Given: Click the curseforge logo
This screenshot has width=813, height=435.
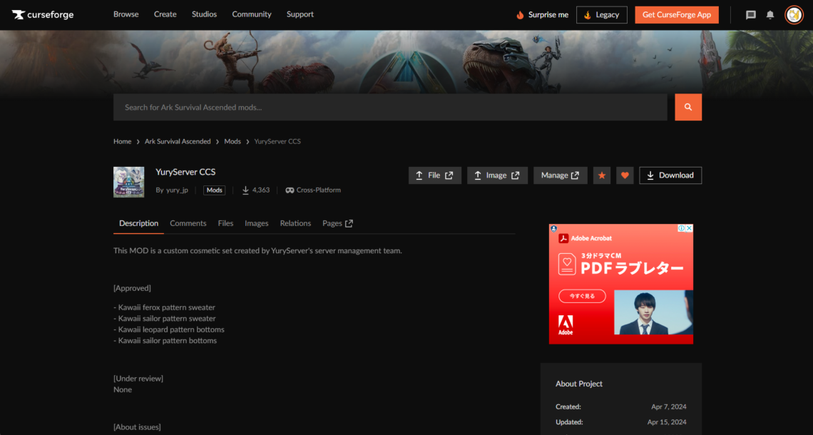Looking at the screenshot, I should [43, 14].
